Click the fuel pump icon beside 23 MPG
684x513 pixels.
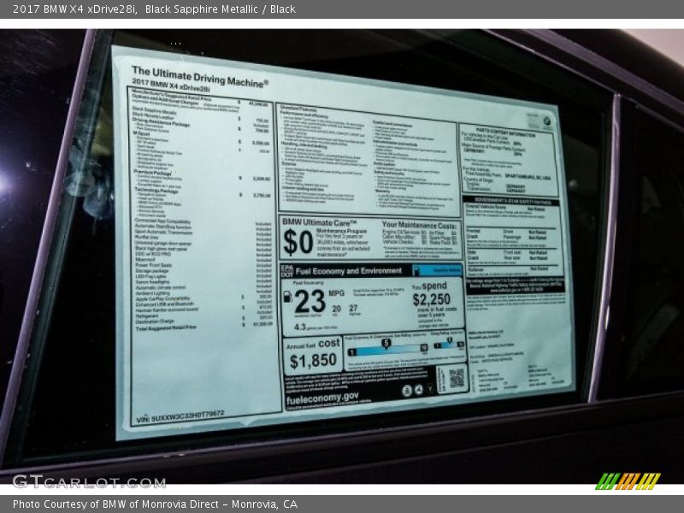(287, 298)
